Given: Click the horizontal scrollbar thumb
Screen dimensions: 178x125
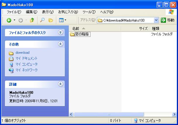Looking at the screenshot, I should coord(109,114).
